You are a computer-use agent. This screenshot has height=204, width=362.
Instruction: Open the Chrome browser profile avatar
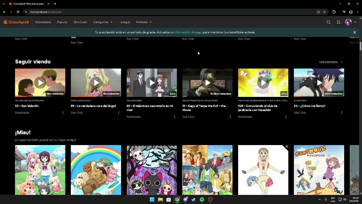point(351,12)
